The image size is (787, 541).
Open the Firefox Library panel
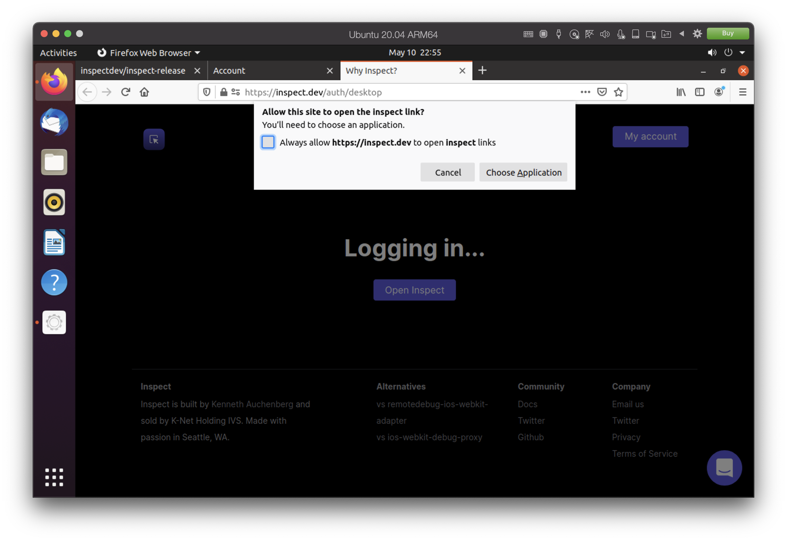pos(681,92)
